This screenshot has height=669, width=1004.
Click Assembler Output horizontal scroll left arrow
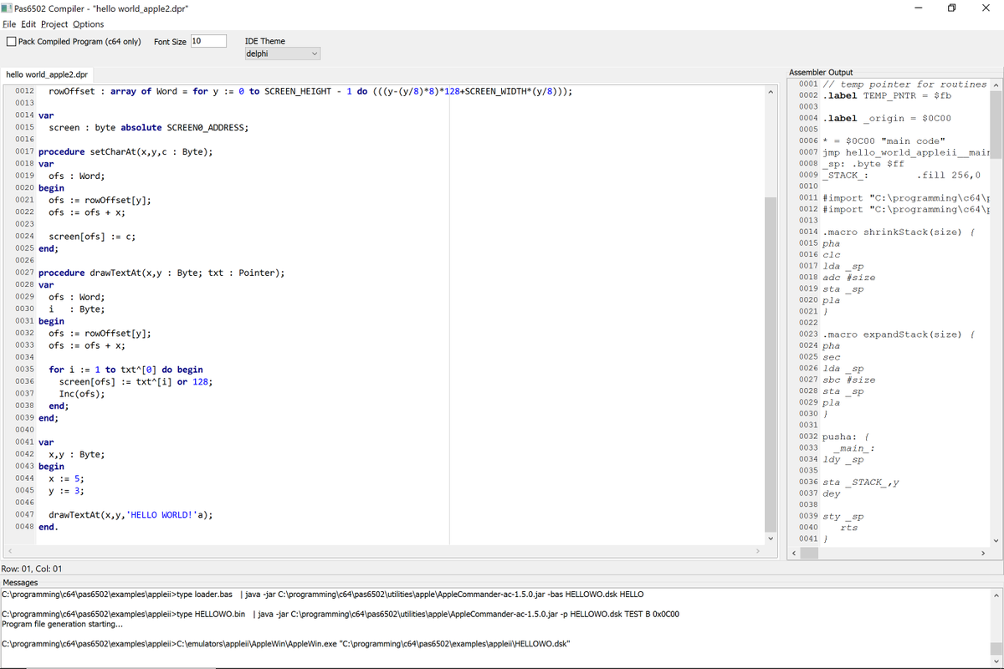tap(795, 553)
